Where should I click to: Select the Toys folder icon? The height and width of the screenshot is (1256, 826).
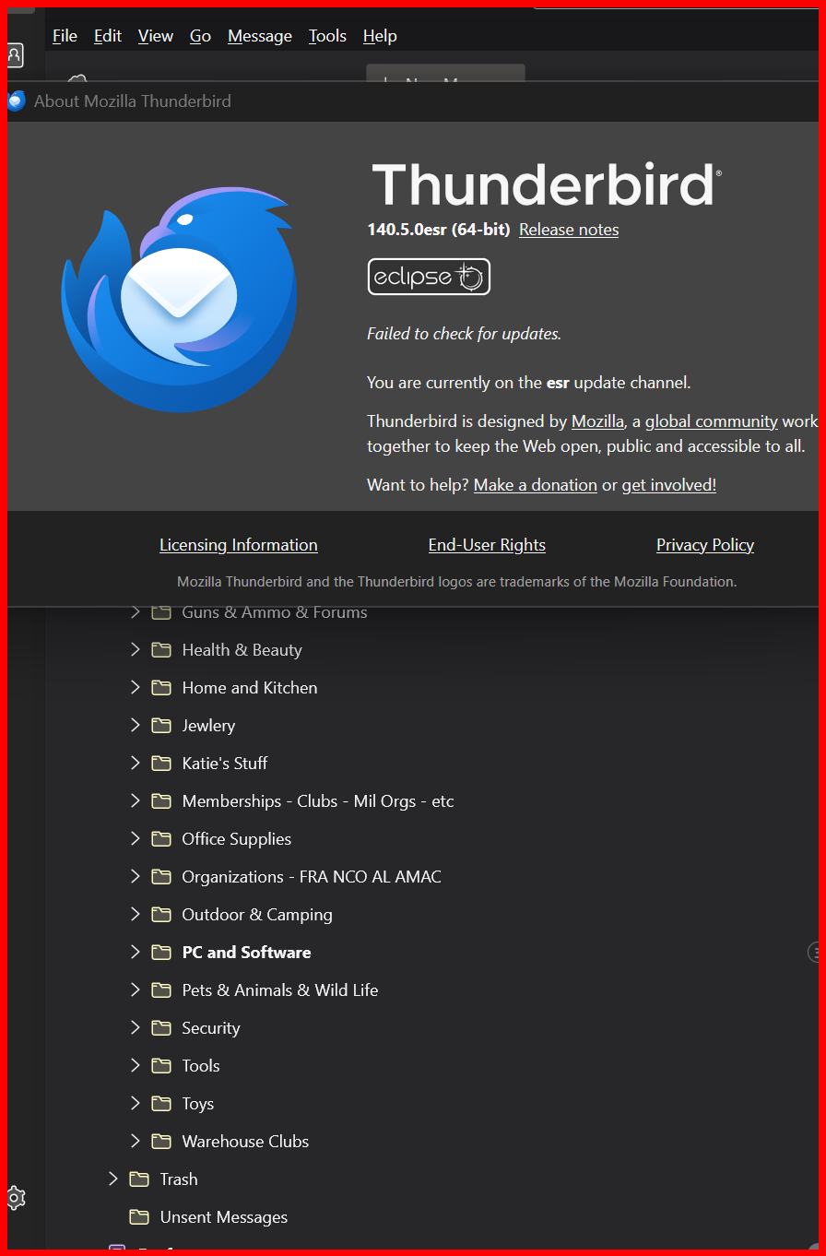[x=161, y=1104]
